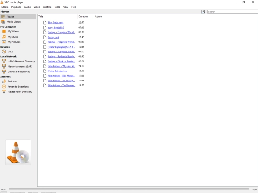Browse My Pictures folder
258x193 pixels.
point(18,42)
